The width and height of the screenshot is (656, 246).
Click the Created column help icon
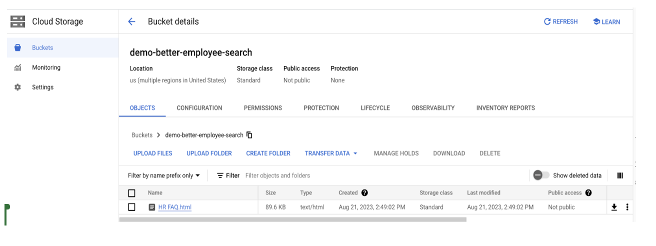[364, 192]
